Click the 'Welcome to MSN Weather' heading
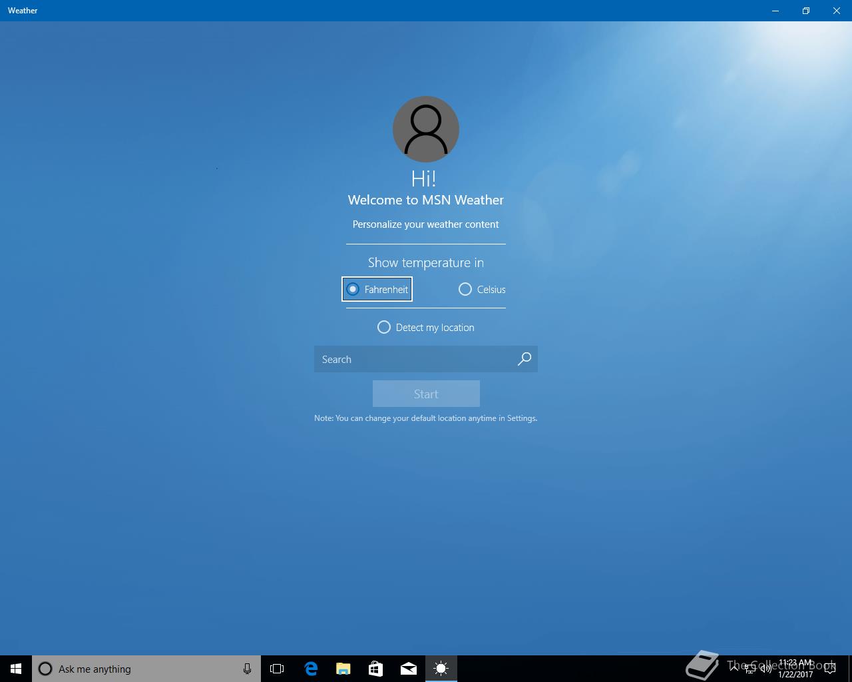Viewport: 852px width, 682px height. tap(426, 200)
